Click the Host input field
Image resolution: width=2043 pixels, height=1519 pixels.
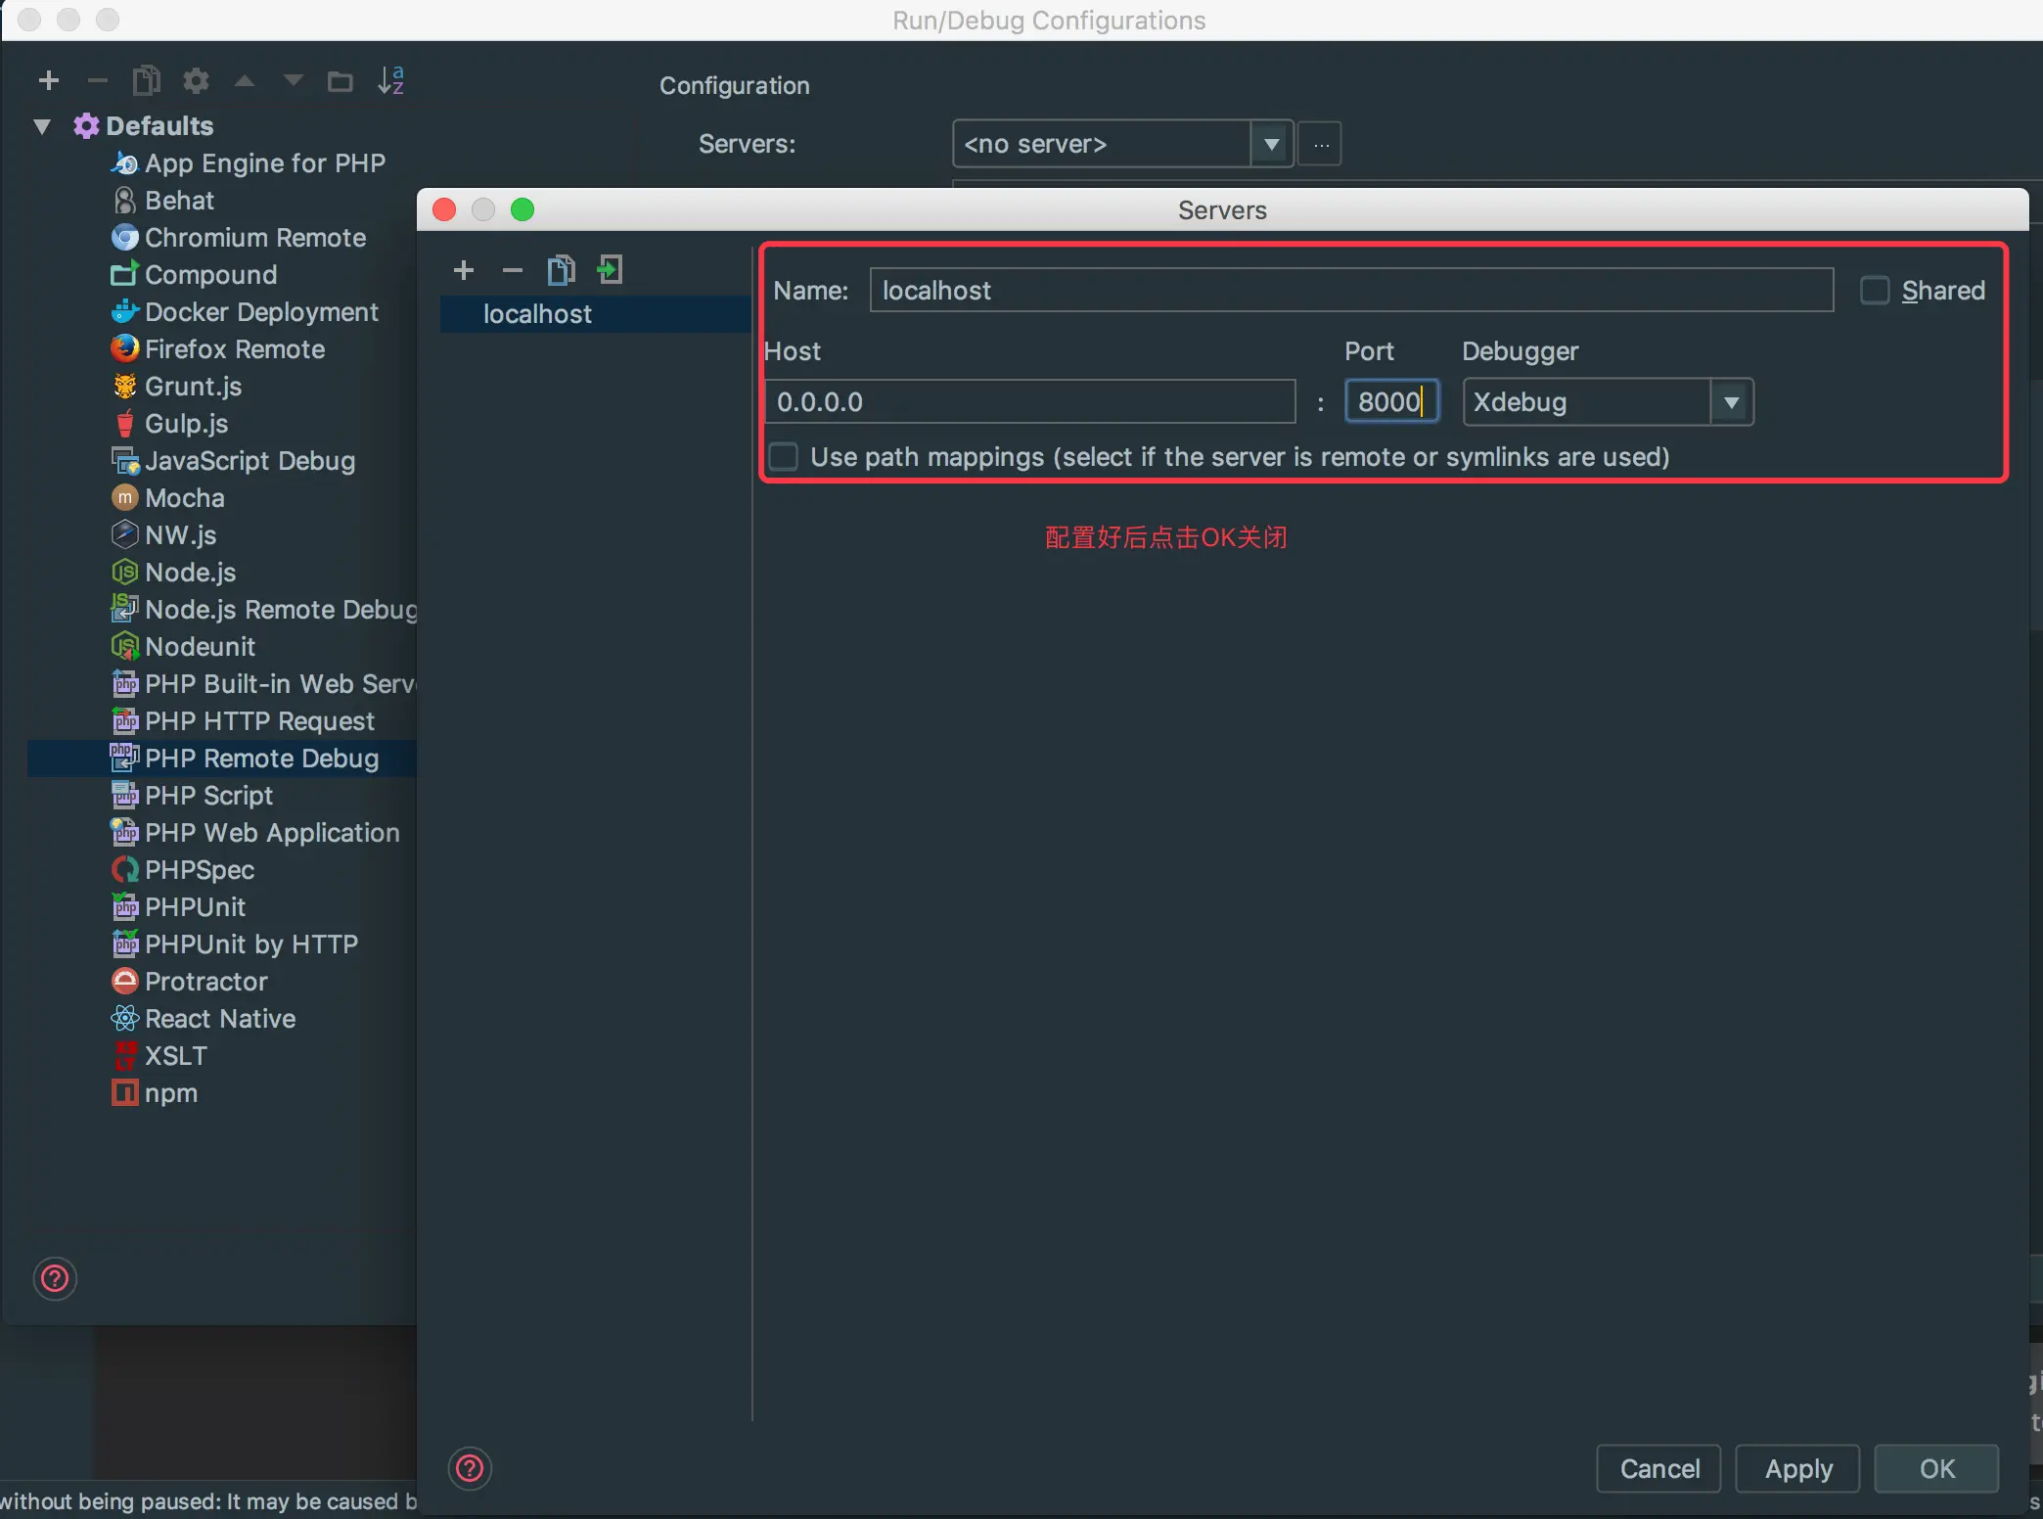(1029, 402)
